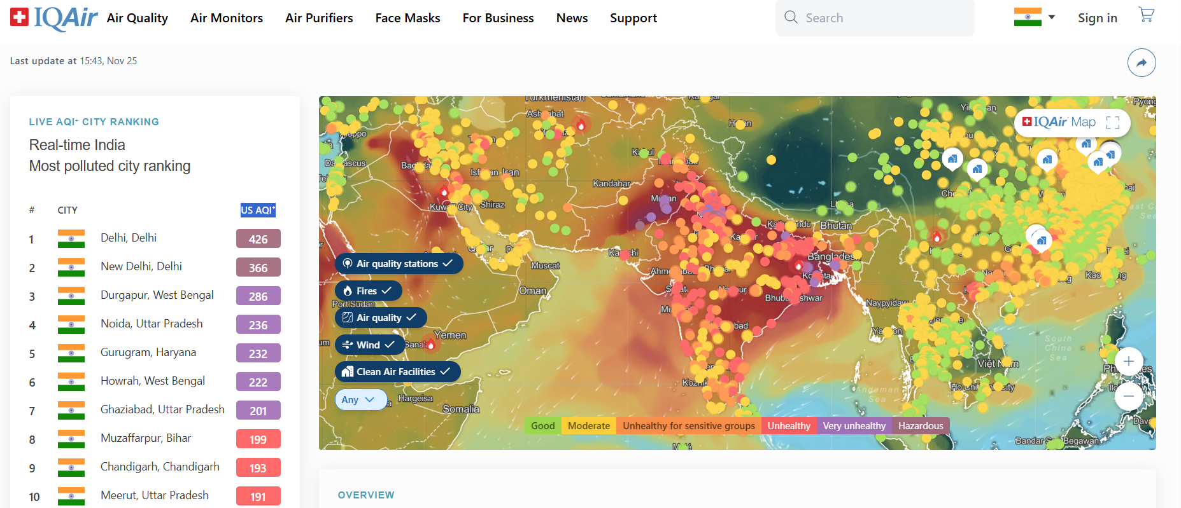1181x508 pixels.
Task: Click the India flag next to Delhi, Delhi
Action: [71, 238]
